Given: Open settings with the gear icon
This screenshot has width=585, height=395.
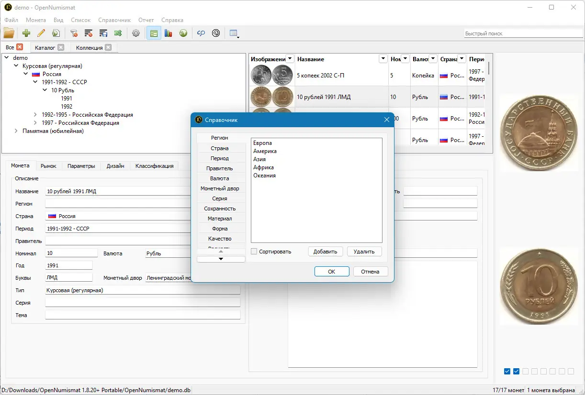Looking at the screenshot, I should [x=136, y=33].
